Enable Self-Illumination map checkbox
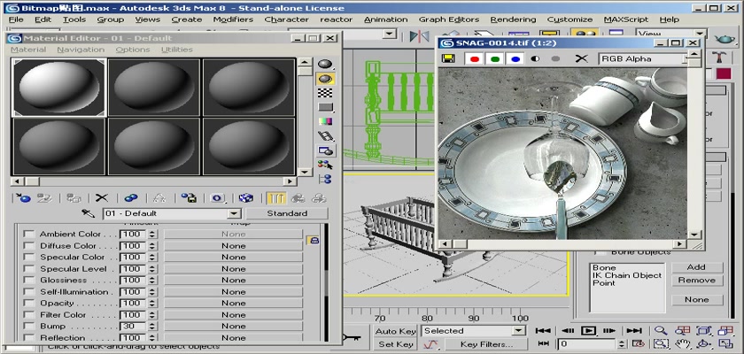Viewport: 744px width, 354px height. click(29, 291)
